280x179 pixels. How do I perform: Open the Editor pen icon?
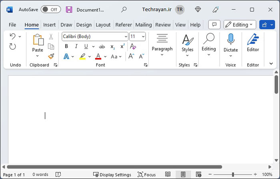click(x=253, y=39)
